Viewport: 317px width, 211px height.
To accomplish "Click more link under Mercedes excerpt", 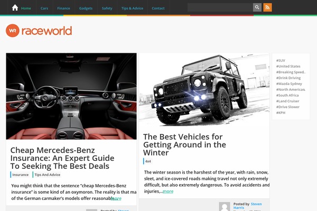I will click(x=116, y=198).
